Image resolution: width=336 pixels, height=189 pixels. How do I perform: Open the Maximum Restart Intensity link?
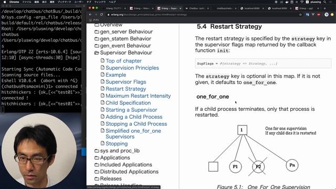pos(138,96)
